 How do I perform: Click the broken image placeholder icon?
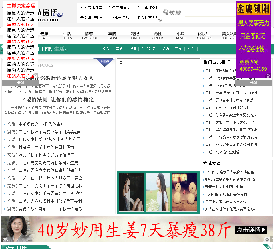point(121,63)
